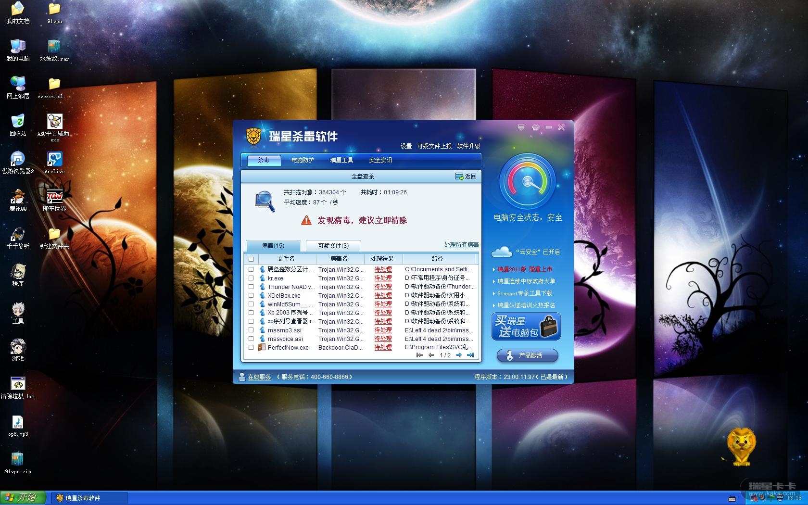Open the 瑞星工具 tab
Viewport: 808px width, 505px height.
[x=342, y=160]
